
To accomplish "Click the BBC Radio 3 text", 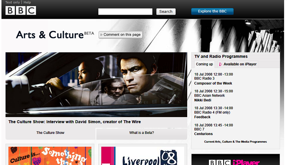I will click(204, 79).
